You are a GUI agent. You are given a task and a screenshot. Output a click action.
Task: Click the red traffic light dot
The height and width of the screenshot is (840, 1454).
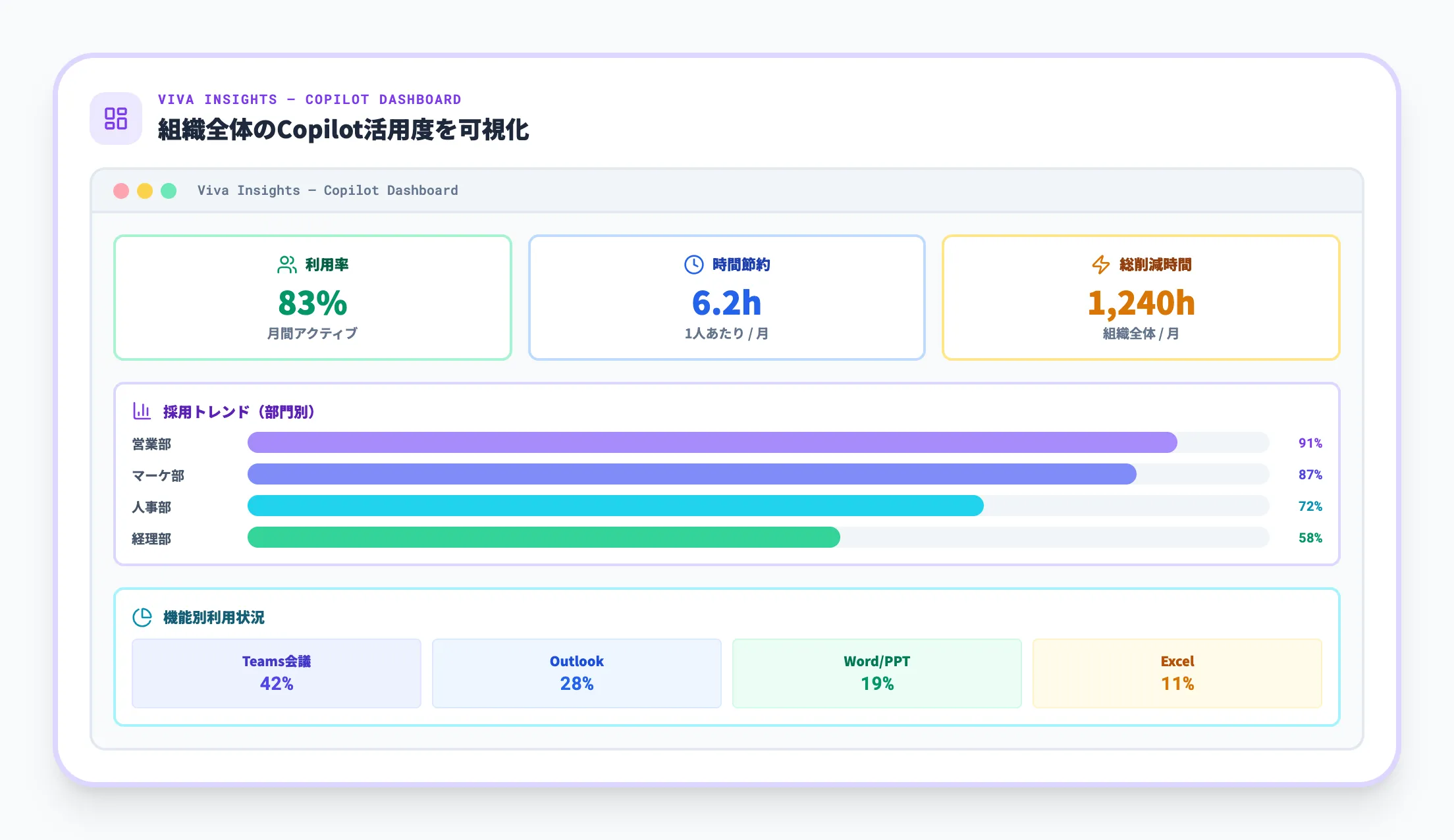coord(121,190)
